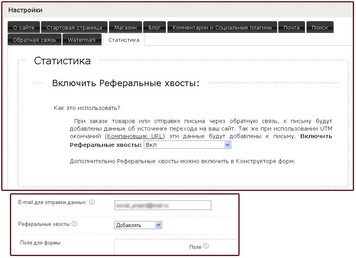Click the E-mail для отправки данных input field
Screen dimensions: 356x258
pos(163,205)
